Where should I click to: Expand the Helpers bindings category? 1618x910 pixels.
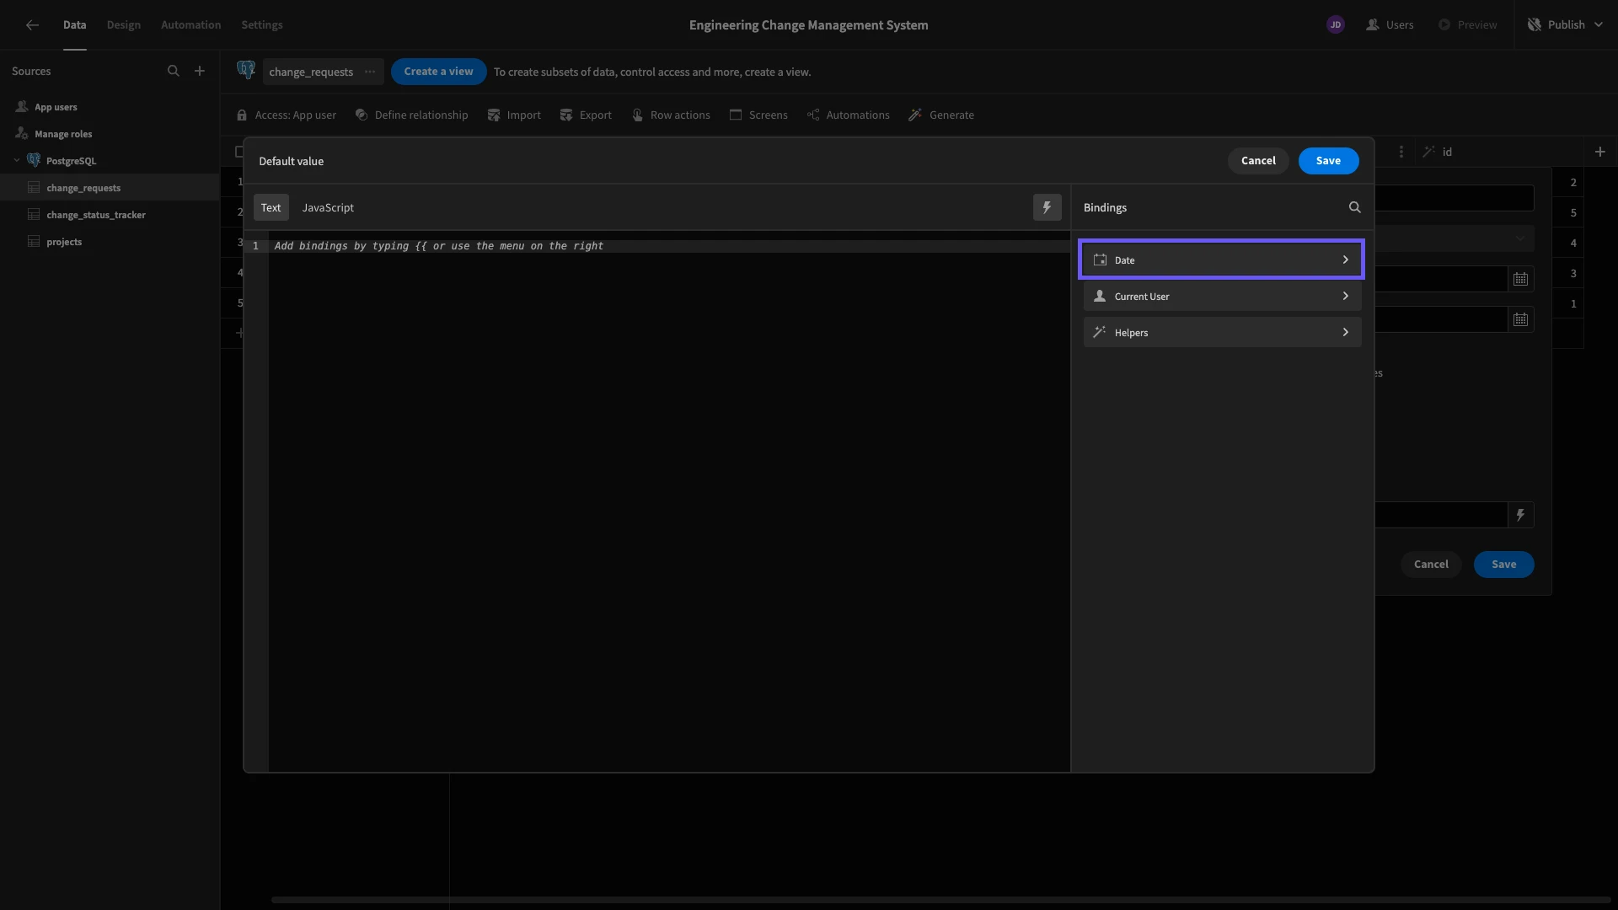1222,332
